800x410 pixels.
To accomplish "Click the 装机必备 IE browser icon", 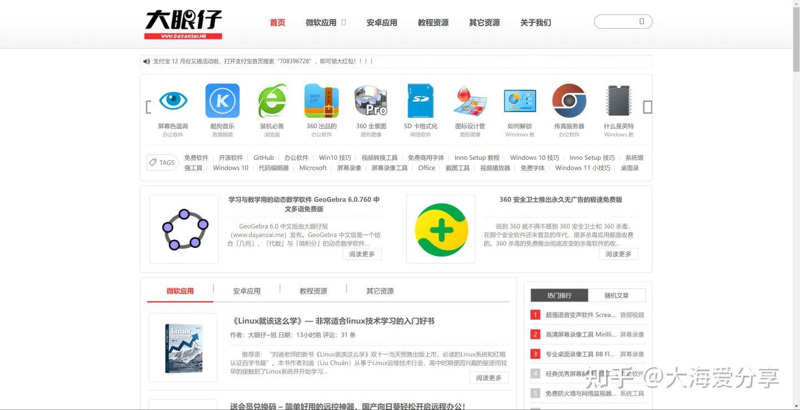I will (x=272, y=100).
